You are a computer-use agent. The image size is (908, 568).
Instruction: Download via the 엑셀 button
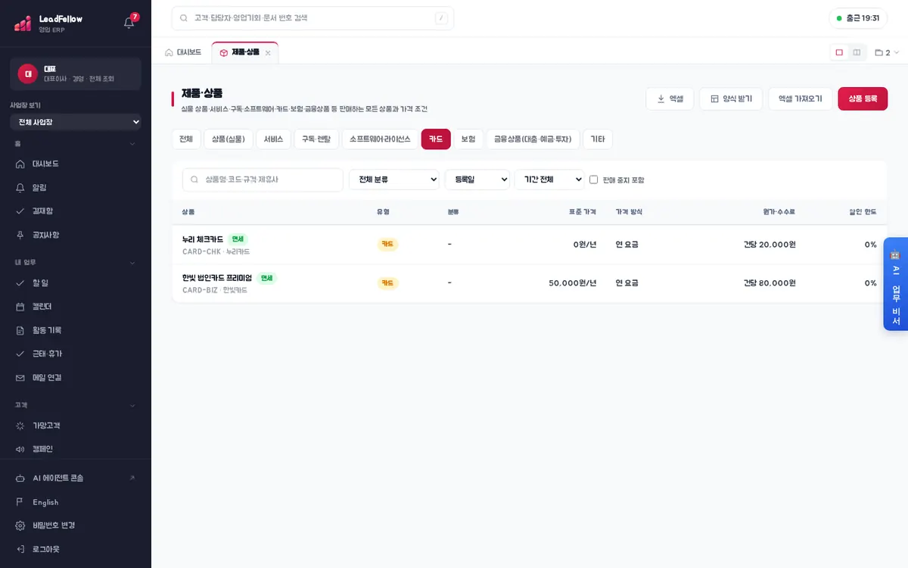pyautogui.click(x=670, y=99)
